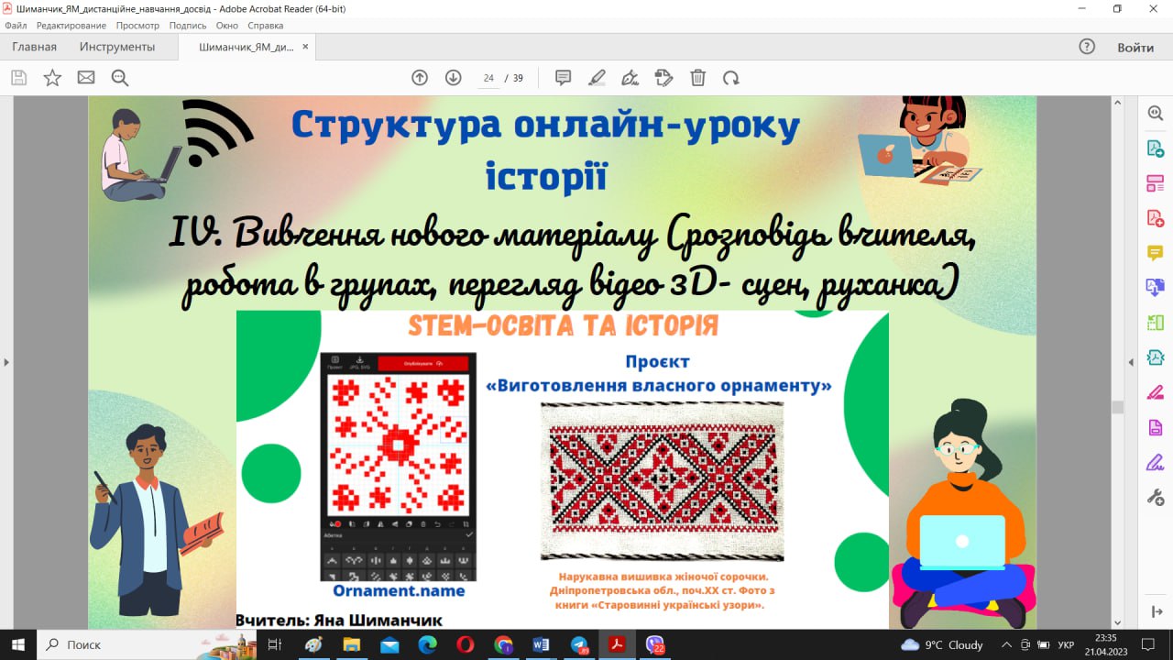Open find text magnifier icon
The height and width of the screenshot is (660, 1173).
(120, 78)
